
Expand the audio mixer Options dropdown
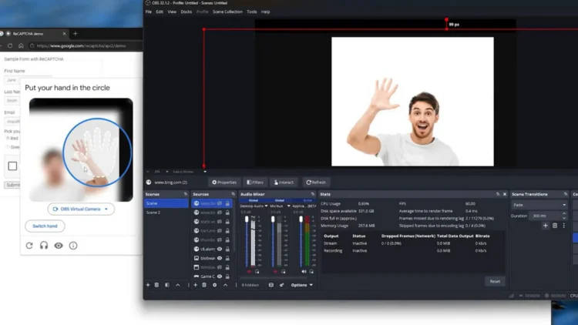pos(302,285)
